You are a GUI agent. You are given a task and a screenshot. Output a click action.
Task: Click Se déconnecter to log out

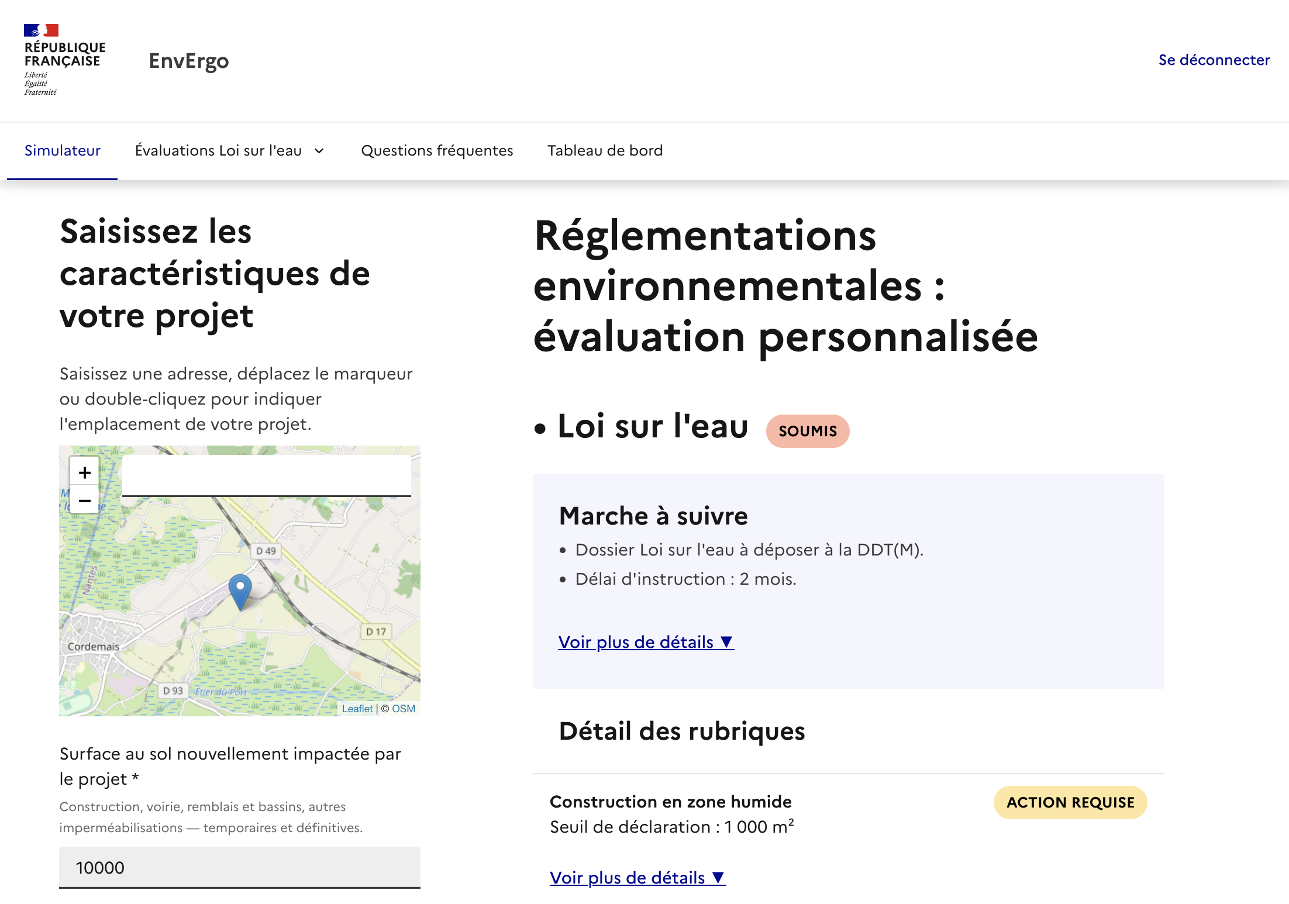(x=1214, y=60)
